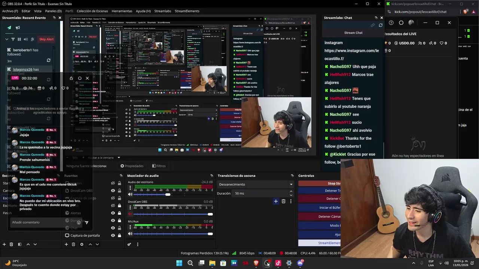
Task: Click the speaker volume icon in Recent Events
Action: pos(26,39)
